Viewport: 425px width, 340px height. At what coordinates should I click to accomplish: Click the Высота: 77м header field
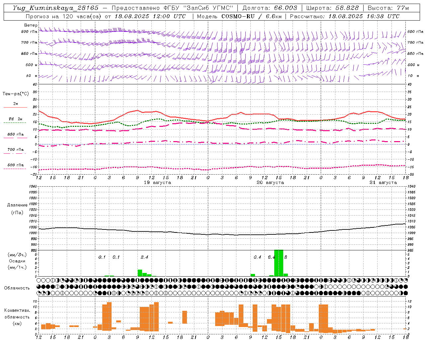tap(388, 8)
